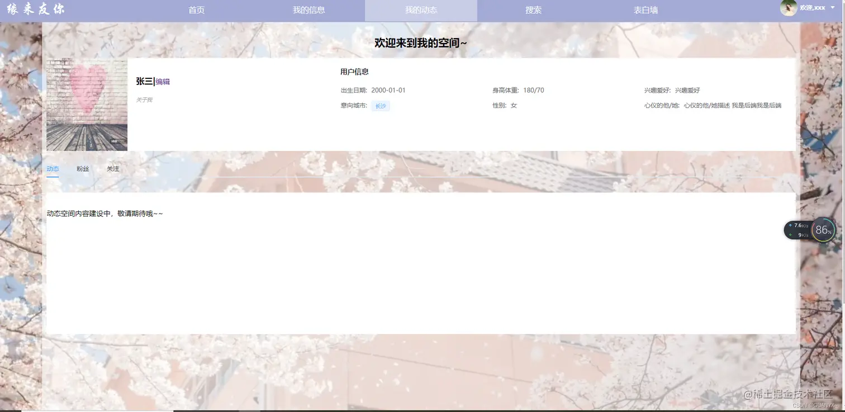
Task: Click the blue upload speed arrow icon
Action: [790, 225]
